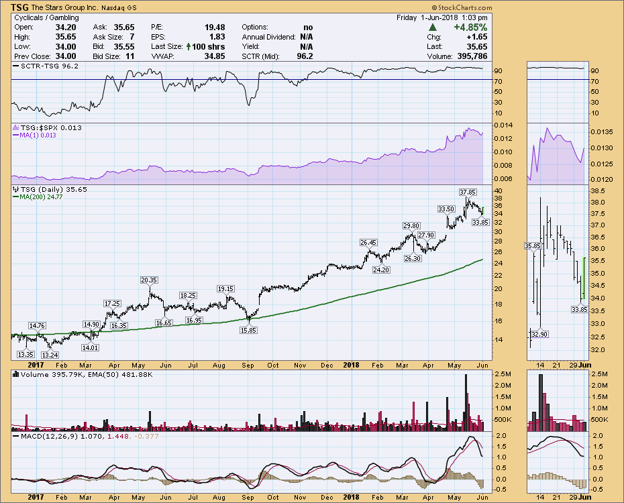Screen dimensions: 624x503
Task: Click the black line marker before MACD(12,26,9) legend
Action: [x=16, y=436]
